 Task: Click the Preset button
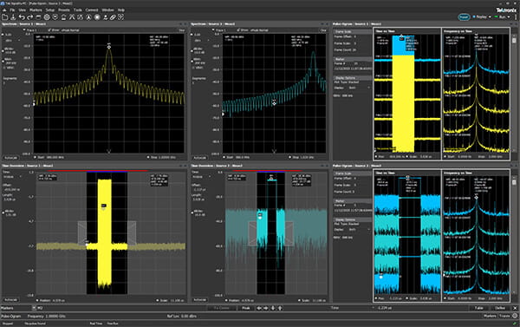pyautogui.click(x=464, y=16)
